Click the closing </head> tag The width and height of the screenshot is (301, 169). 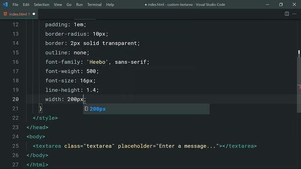(x=37, y=127)
